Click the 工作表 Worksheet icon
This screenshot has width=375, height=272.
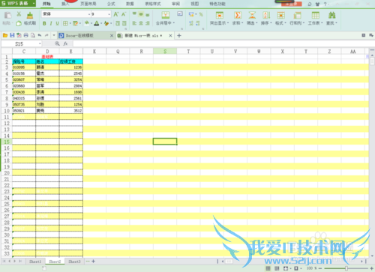(x=315, y=15)
